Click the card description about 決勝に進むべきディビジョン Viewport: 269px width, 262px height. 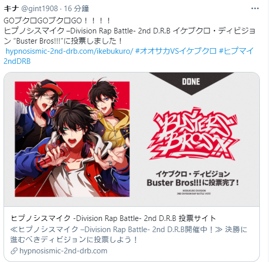(x=129, y=235)
